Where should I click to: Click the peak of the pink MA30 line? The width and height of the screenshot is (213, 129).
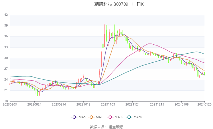(150, 44)
